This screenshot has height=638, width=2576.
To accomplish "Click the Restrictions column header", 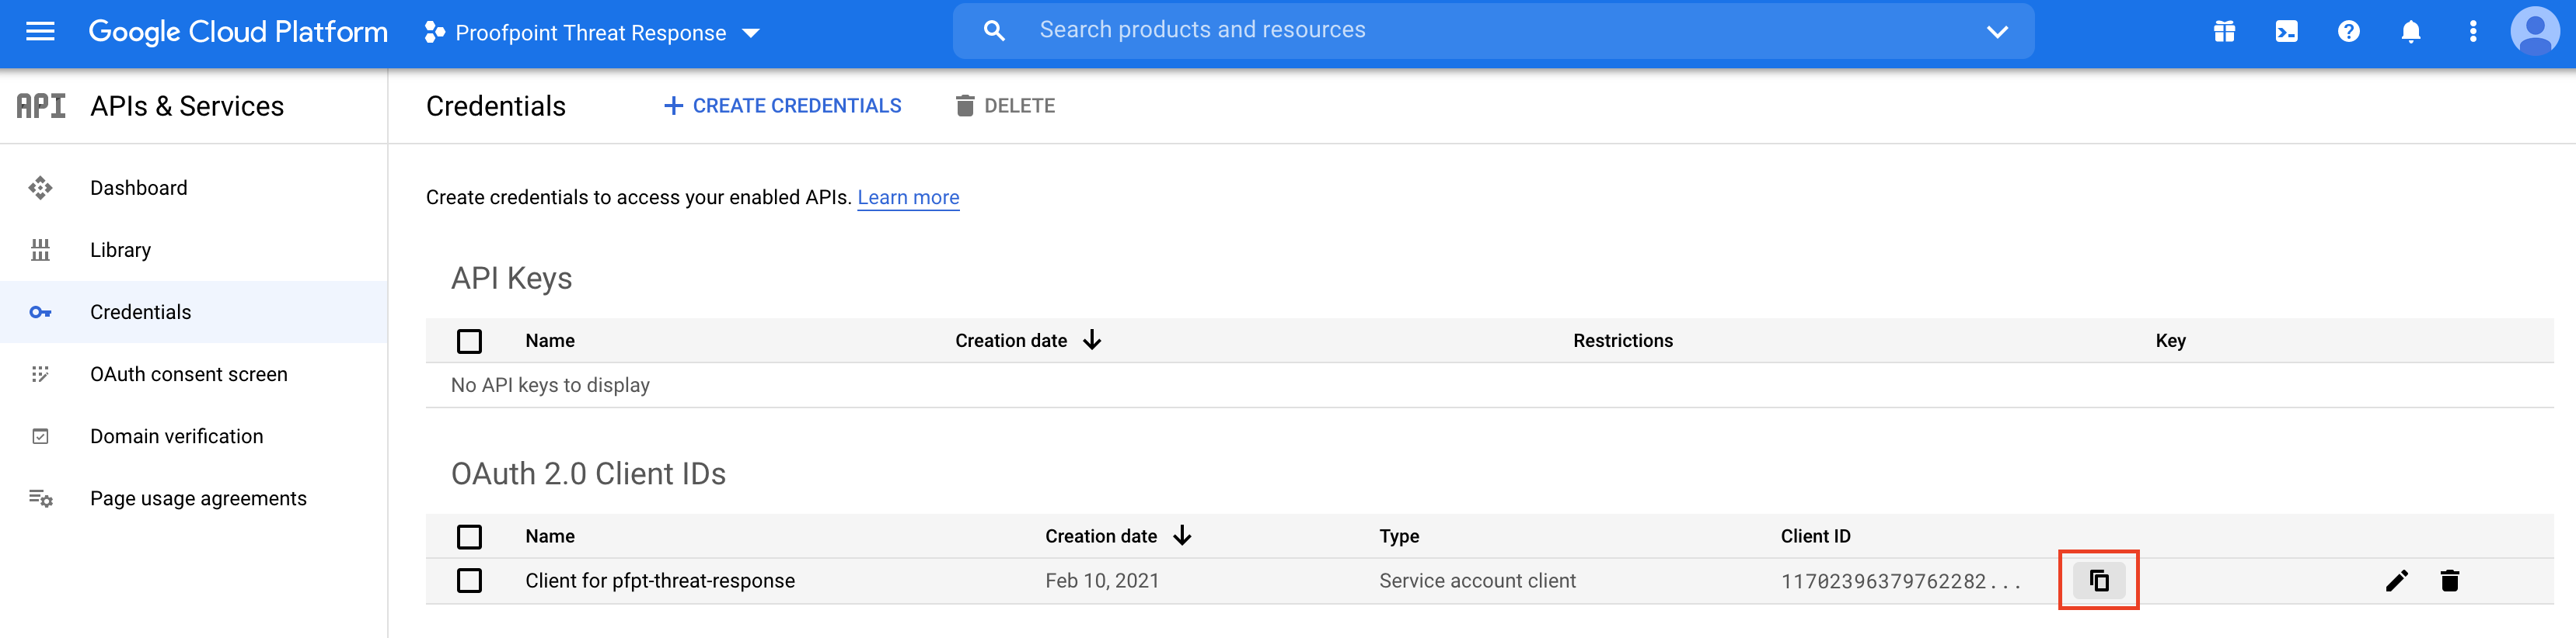I will (x=1622, y=341).
